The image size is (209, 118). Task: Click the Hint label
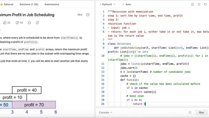[x=80, y=15]
